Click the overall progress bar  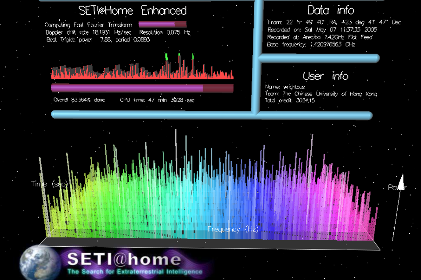click(x=142, y=88)
